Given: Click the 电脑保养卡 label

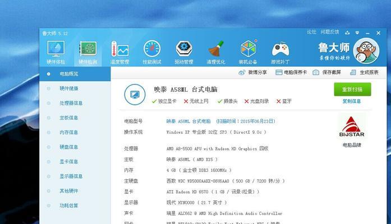Looking at the screenshot, I should 295,72.
